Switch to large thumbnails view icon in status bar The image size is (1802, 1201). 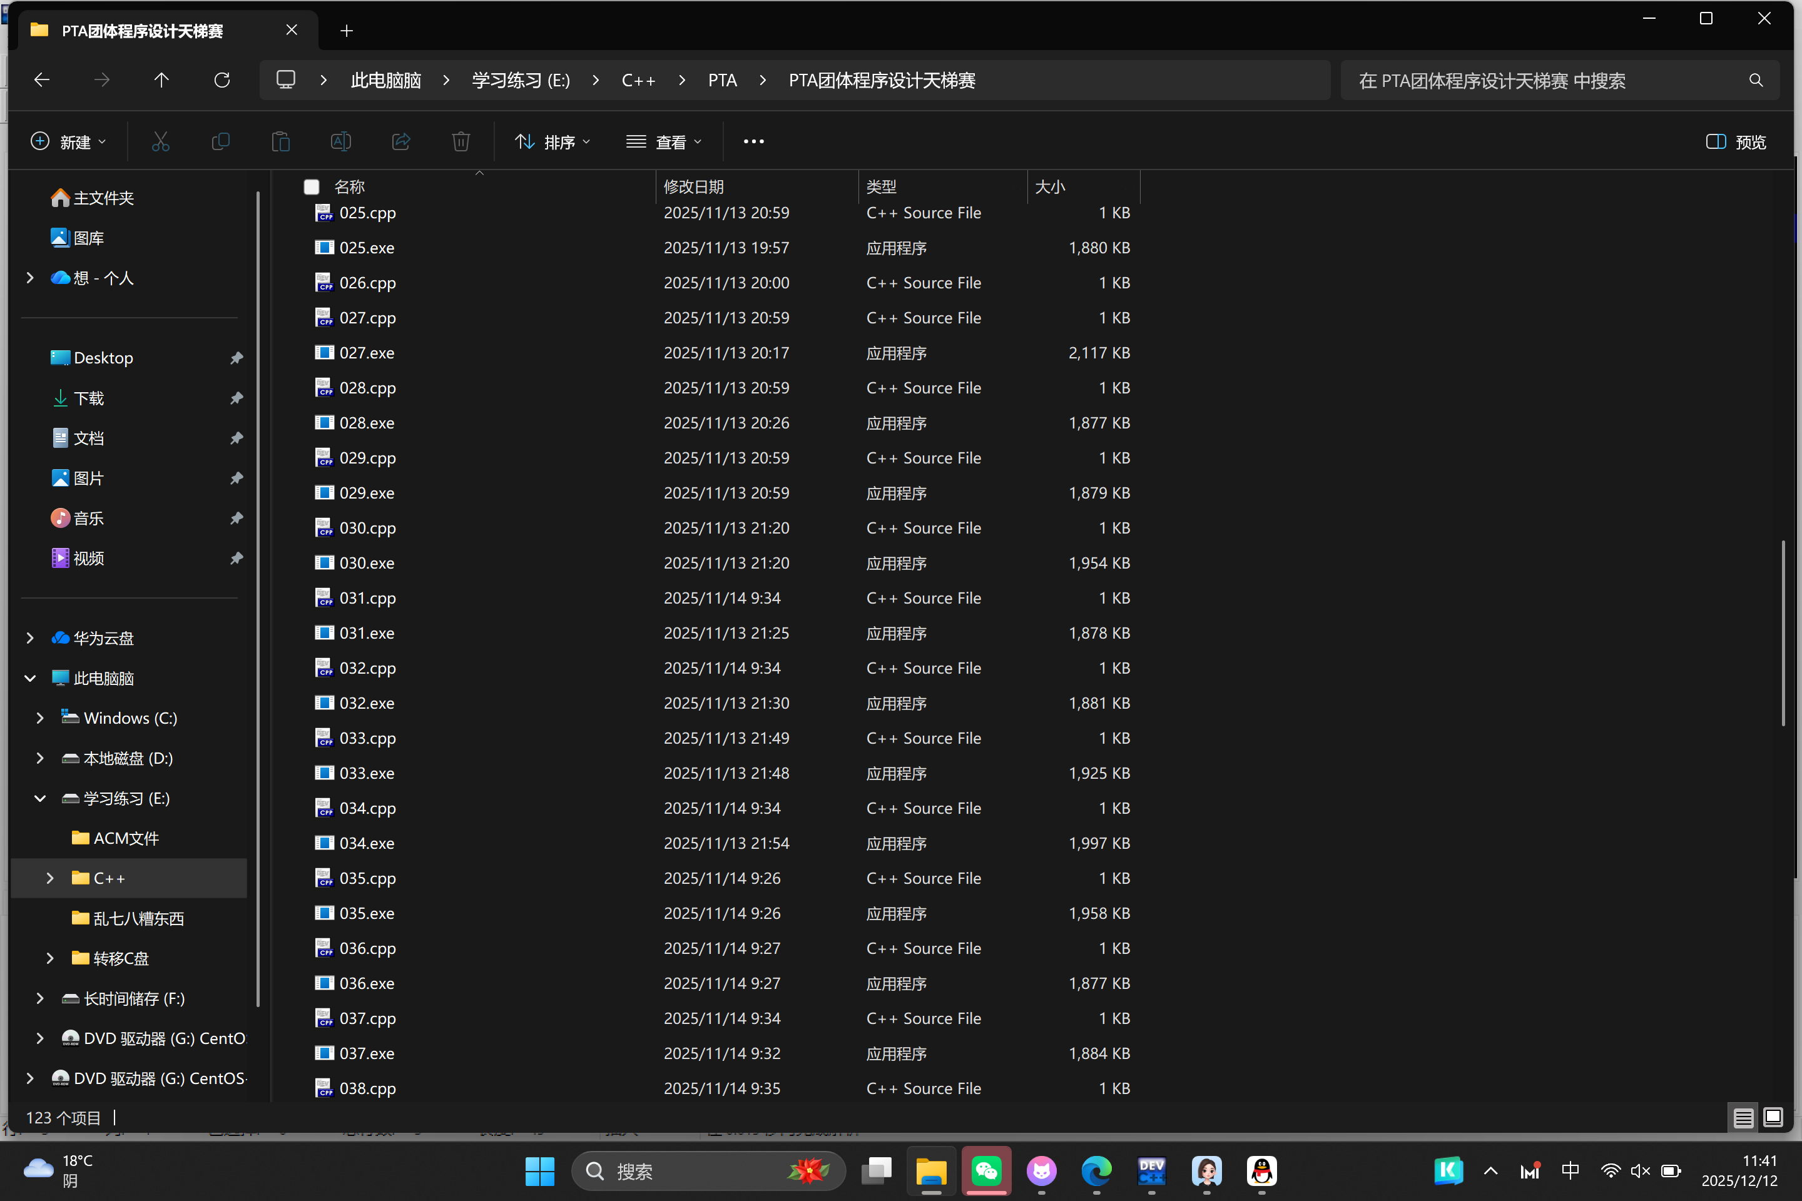coord(1772,1118)
